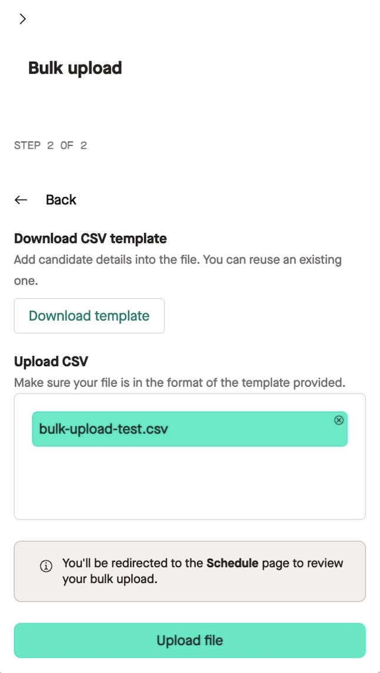Click the left arrow icon beside Back
The width and height of the screenshot is (380, 673).
(x=21, y=200)
